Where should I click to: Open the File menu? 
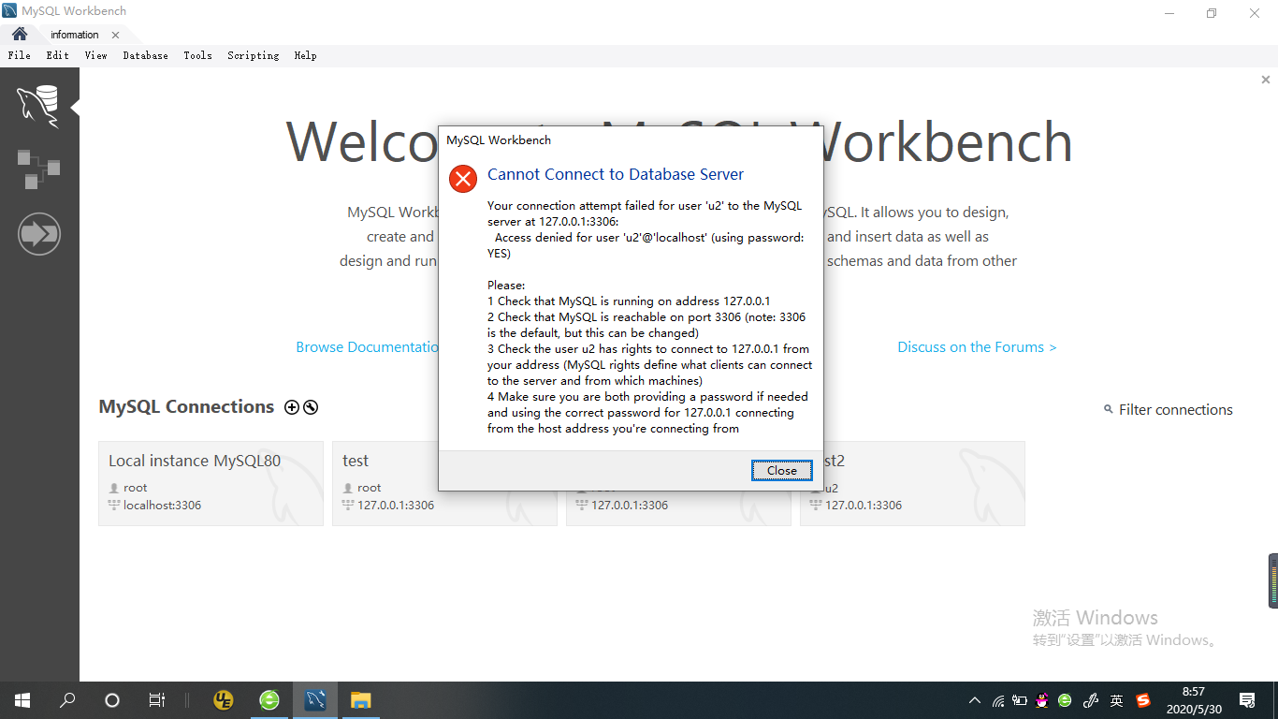click(19, 55)
